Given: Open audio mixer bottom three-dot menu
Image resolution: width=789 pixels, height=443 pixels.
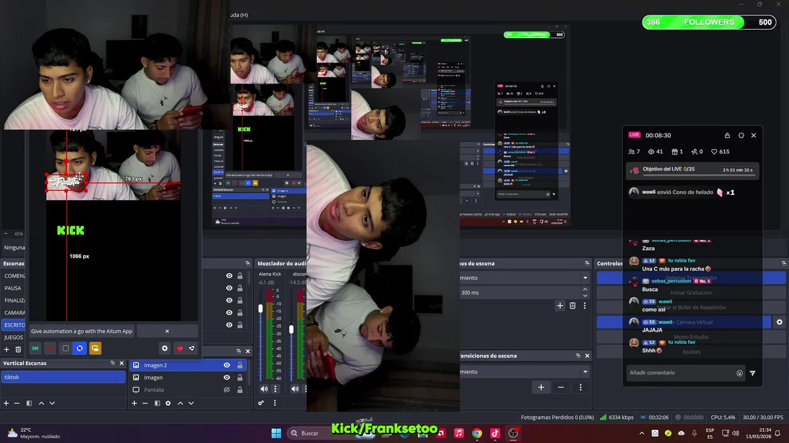Looking at the screenshot, I should tap(274, 403).
